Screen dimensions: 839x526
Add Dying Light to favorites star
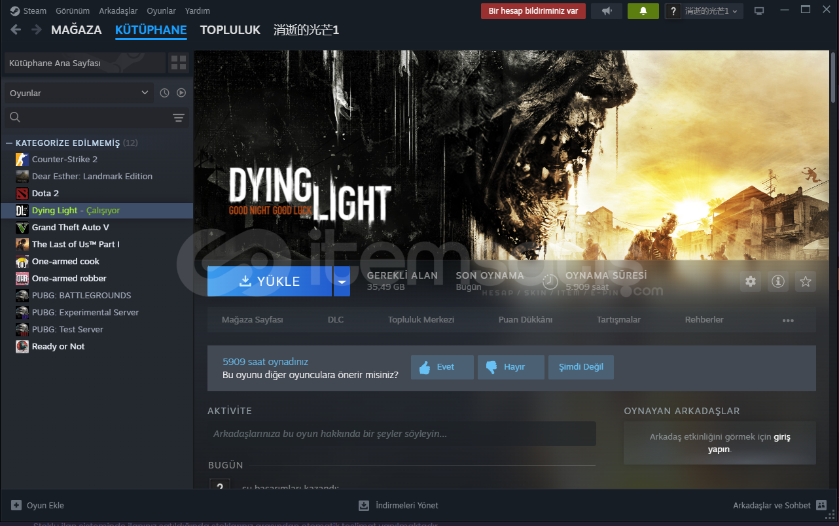pos(806,281)
